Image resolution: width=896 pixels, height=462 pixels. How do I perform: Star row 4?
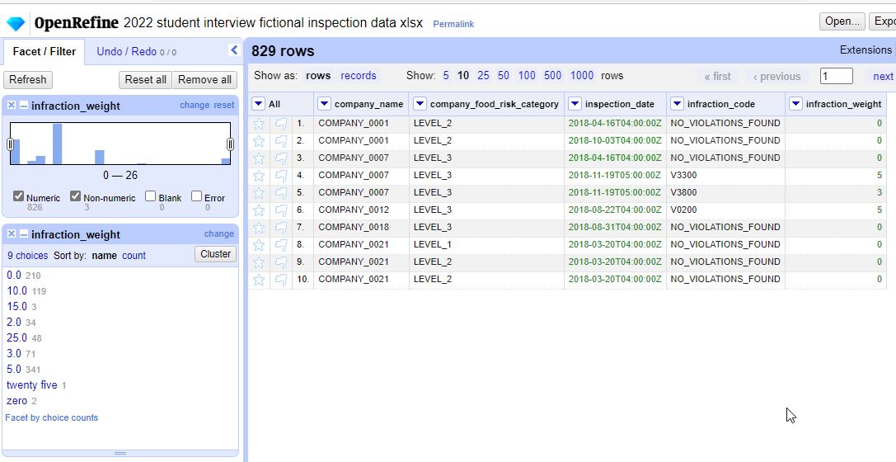(x=259, y=176)
